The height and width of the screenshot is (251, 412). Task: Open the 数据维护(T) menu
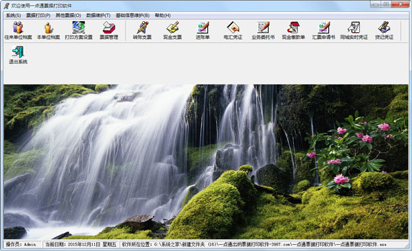click(x=98, y=16)
